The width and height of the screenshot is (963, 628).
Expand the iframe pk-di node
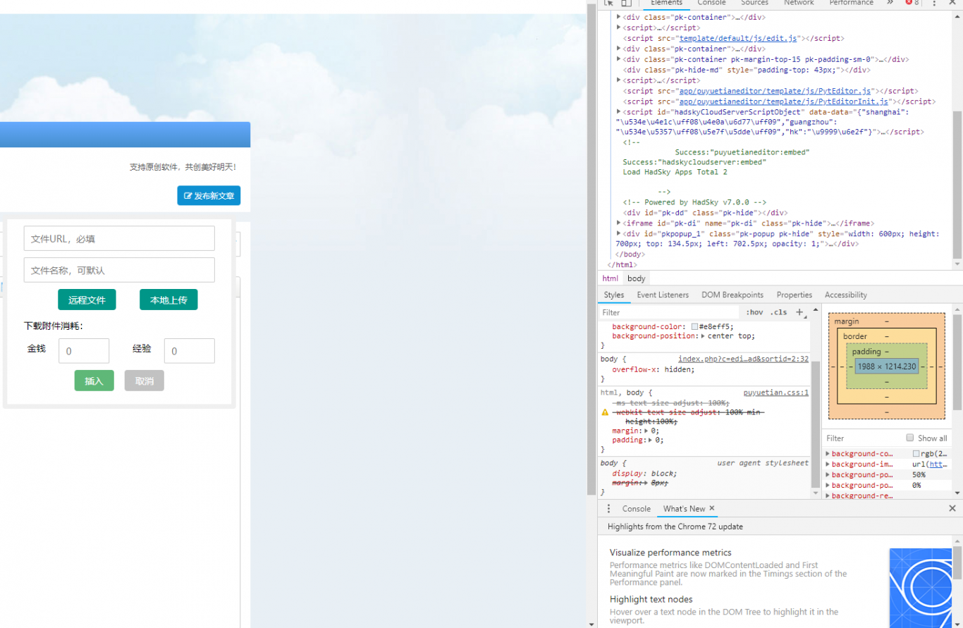pyautogui.click(x=619, y=223)
